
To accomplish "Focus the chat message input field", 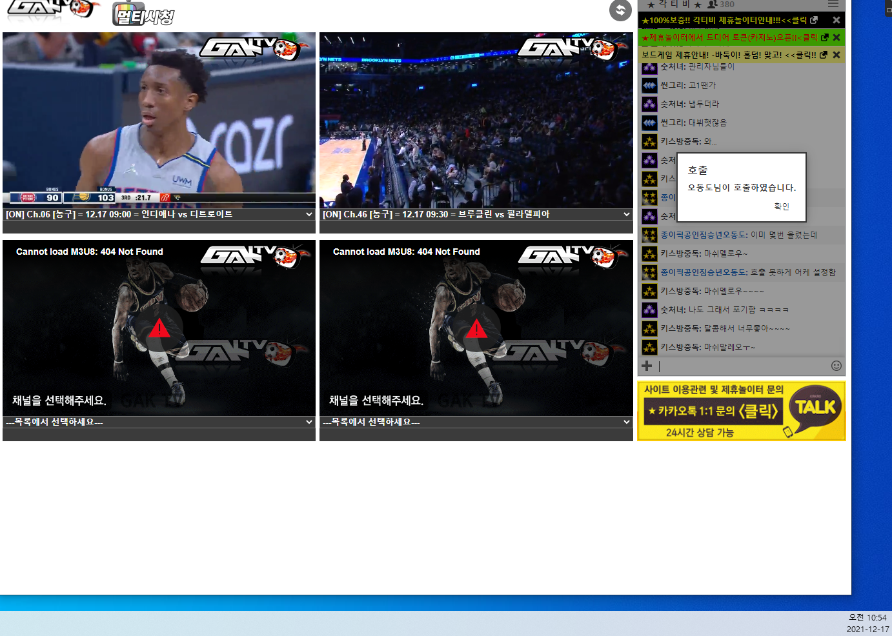I will coord(742,366).
